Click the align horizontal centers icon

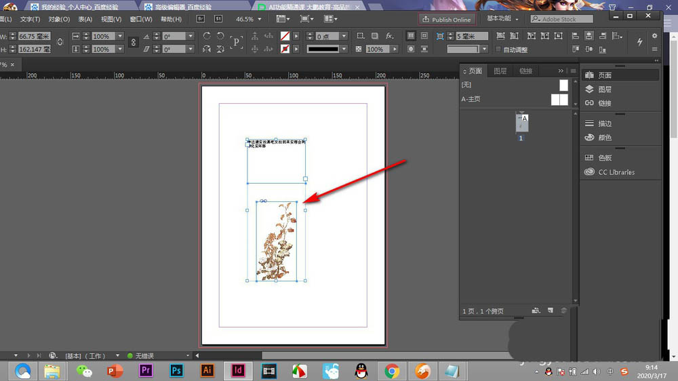[589, 36]
